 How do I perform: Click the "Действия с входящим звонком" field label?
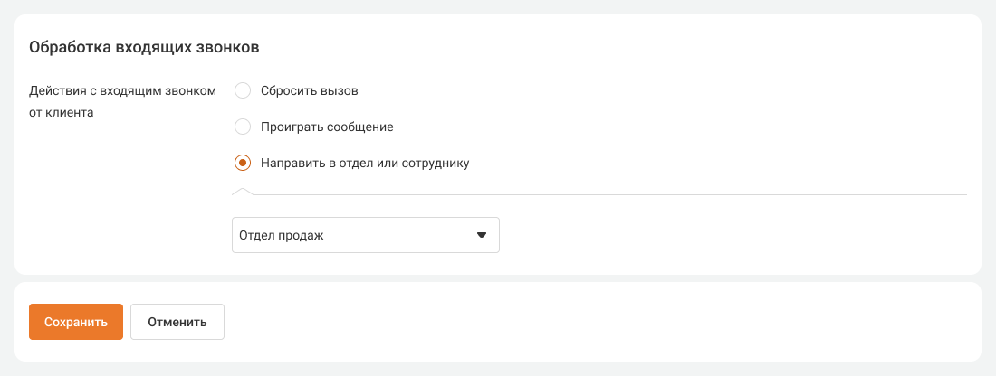point(123,90)
